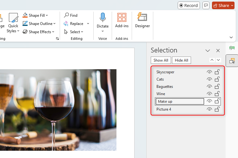Screen dimensions: 238x158
Task: Hide the Skyscraper object
Action: [x=209, y=72]
